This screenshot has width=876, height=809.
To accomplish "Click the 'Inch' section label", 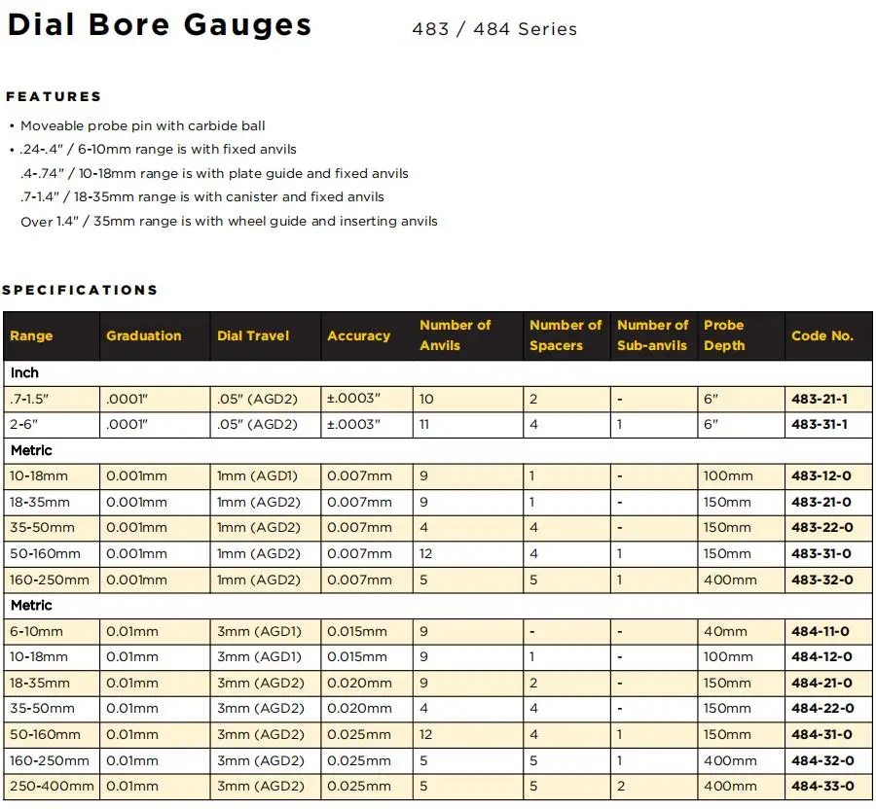I will 24,373.
